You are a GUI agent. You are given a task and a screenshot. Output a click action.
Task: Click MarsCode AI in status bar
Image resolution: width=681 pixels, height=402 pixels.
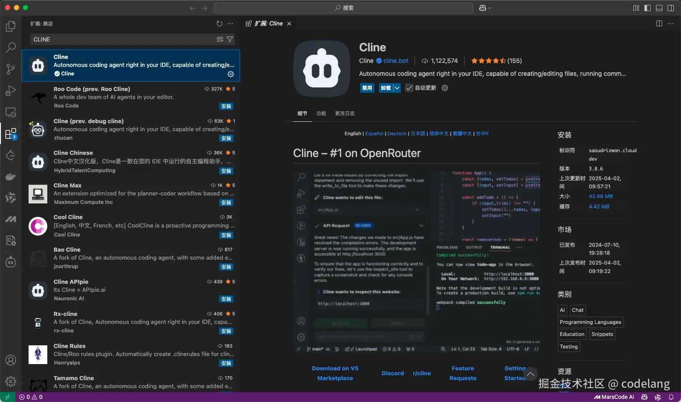(x=614, y=397)
